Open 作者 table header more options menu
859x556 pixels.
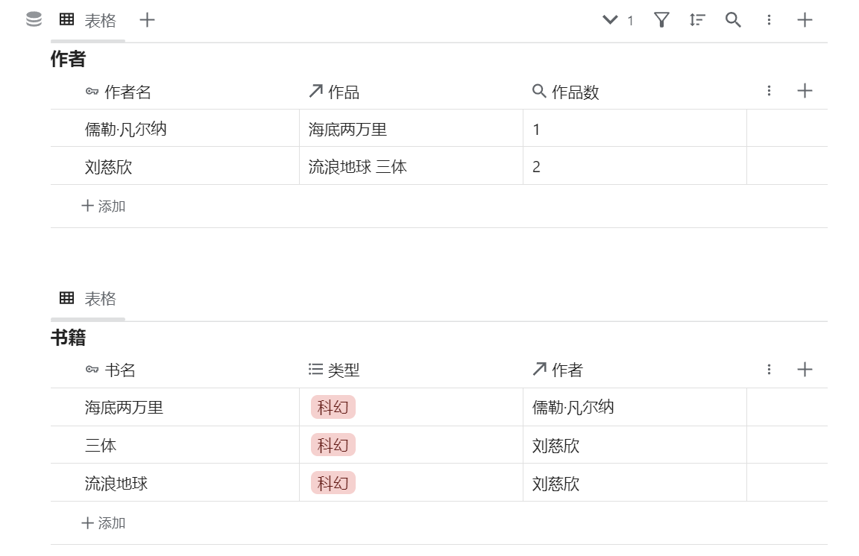pos(769,91)
